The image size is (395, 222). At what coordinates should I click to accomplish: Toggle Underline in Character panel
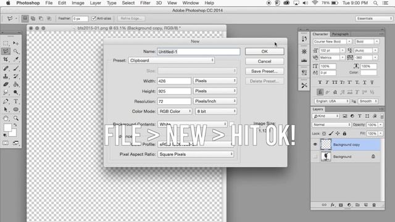point(365,82)
